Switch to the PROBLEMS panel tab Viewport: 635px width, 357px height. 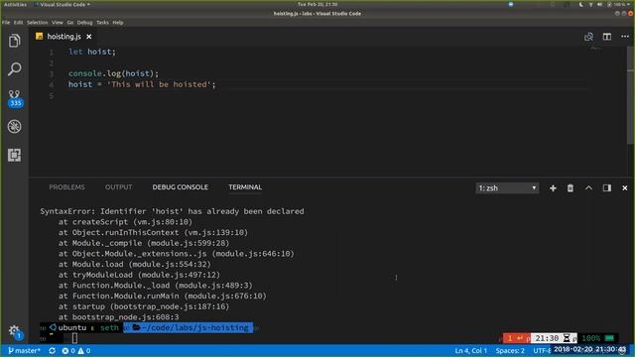[66, 187]
